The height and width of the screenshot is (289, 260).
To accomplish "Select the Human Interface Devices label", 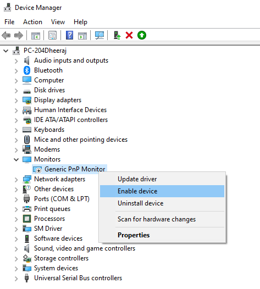I will 70,110.
